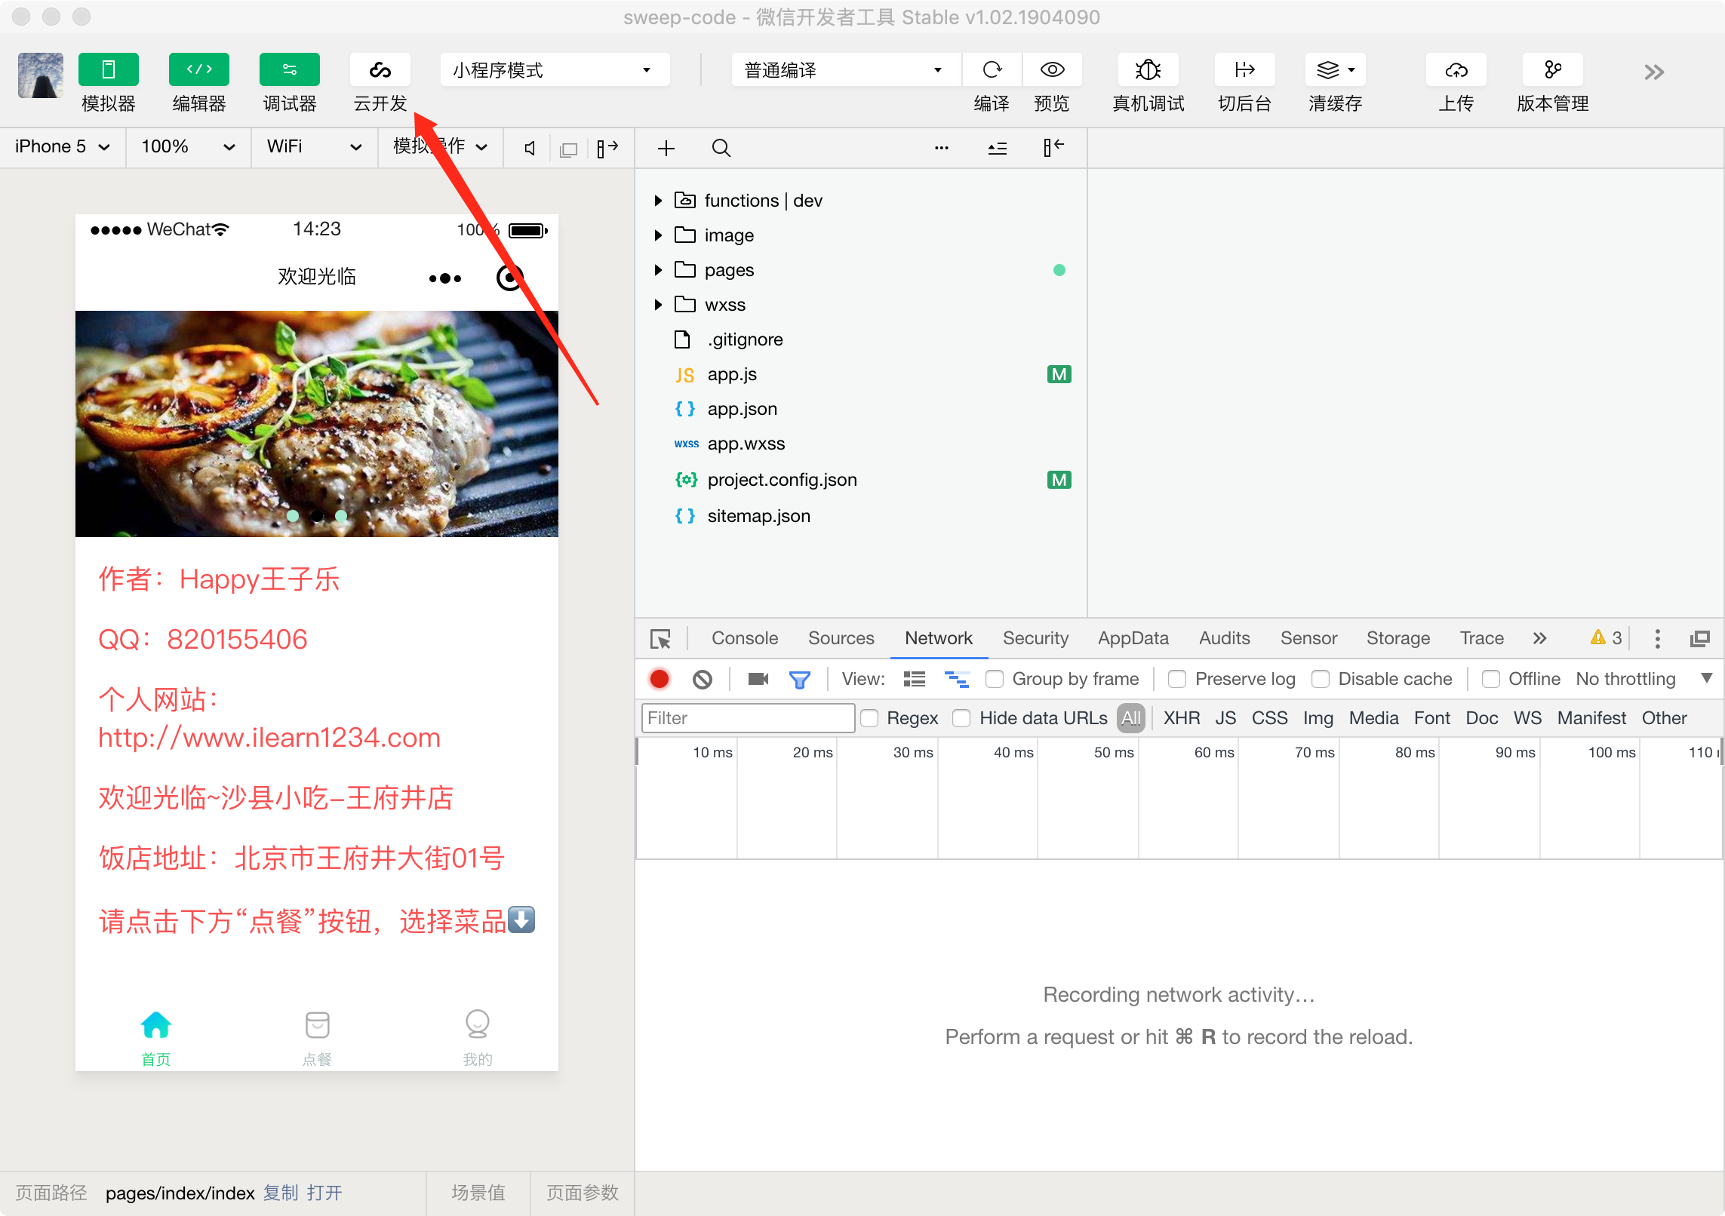Mute the simulator sound
Image resolution: width=1725 pixels, height=1216 pixels.
[x=530, y=148]
